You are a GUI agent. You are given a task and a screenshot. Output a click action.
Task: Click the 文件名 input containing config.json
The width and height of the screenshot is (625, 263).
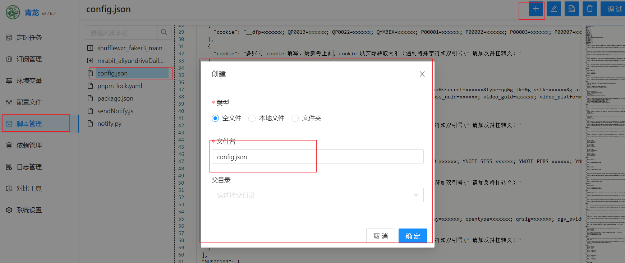[x=317, y=157]
